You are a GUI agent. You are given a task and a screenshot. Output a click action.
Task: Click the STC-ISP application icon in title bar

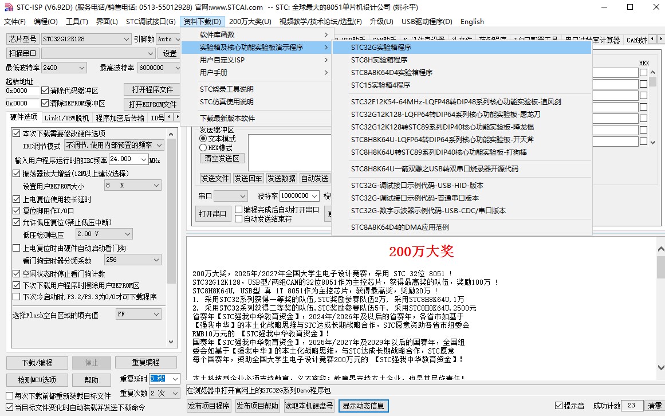[9, 7]
